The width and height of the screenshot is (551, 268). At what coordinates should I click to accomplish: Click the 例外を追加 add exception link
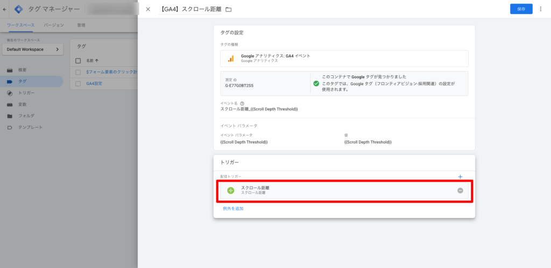click(x=232, y=208)
